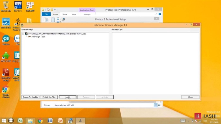Click the Cut scissors icon in Explorer ribbon
This screenshot has width=221, height=124.
58,19
